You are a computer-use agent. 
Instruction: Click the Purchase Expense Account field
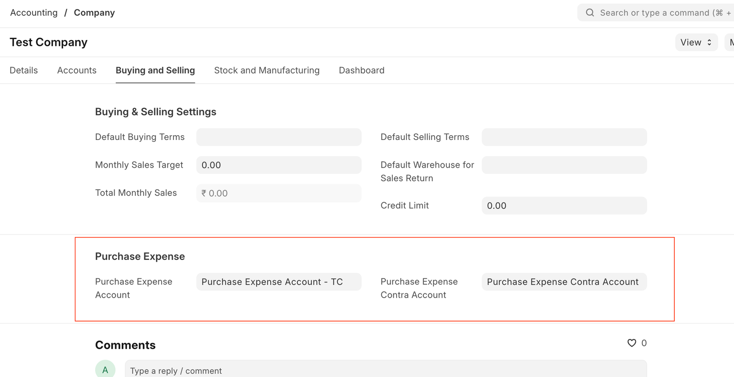coord(279,282)
